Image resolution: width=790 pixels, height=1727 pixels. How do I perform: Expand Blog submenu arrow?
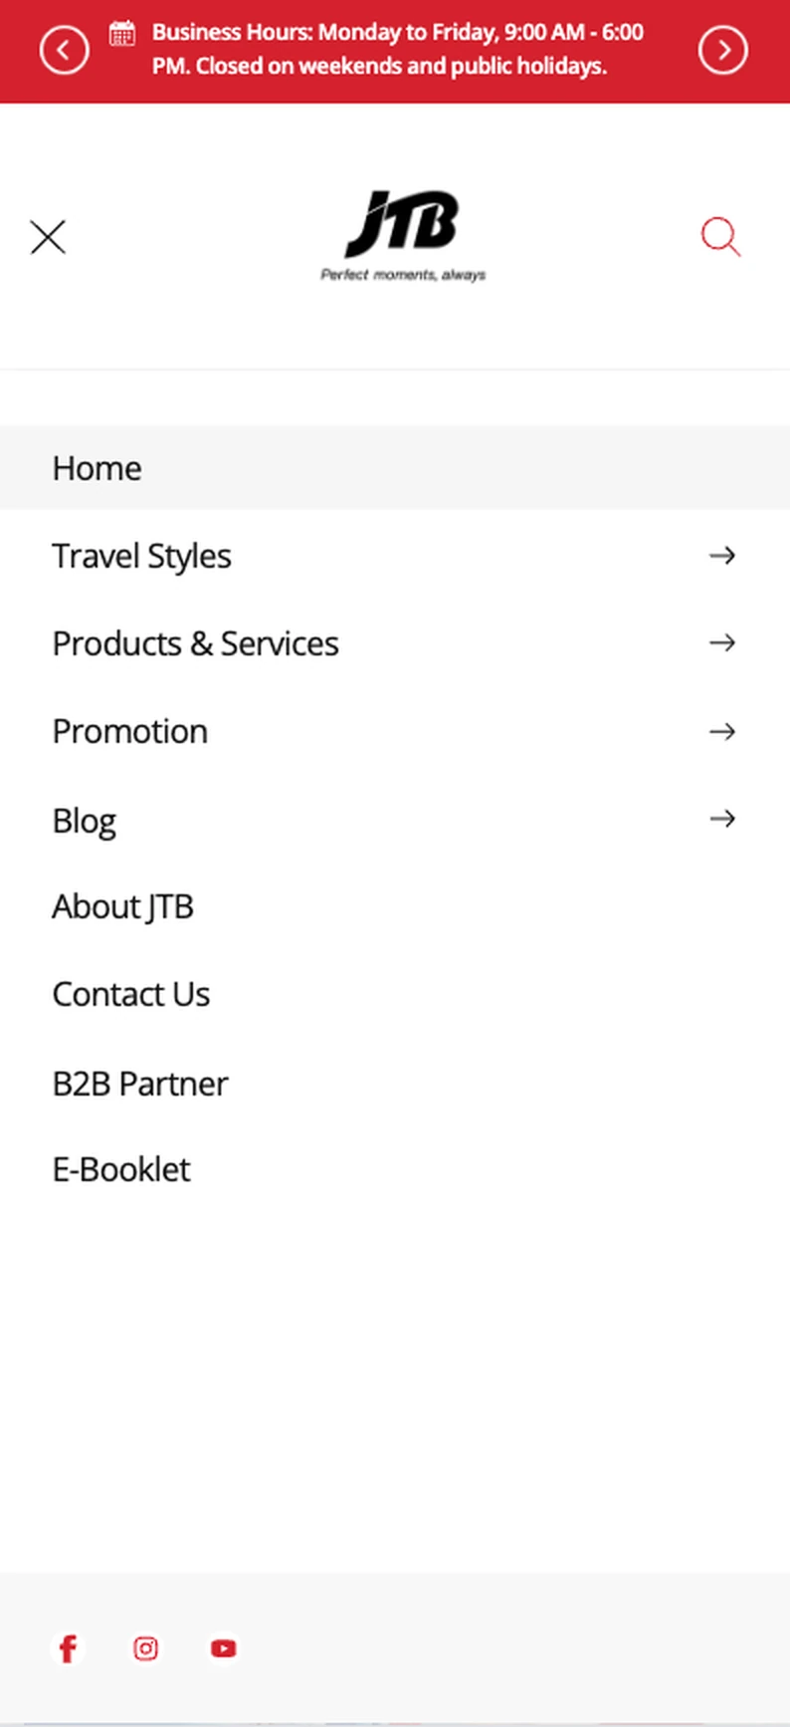coord(722,819)
